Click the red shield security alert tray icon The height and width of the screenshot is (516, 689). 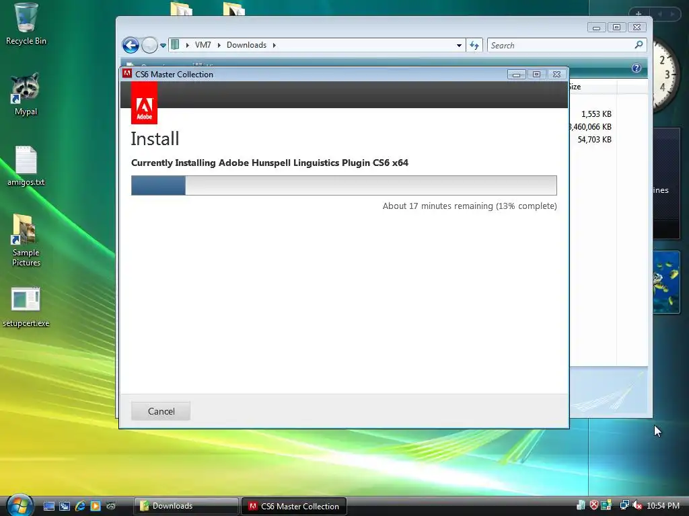pyautogui.click(x=594, y=505)
